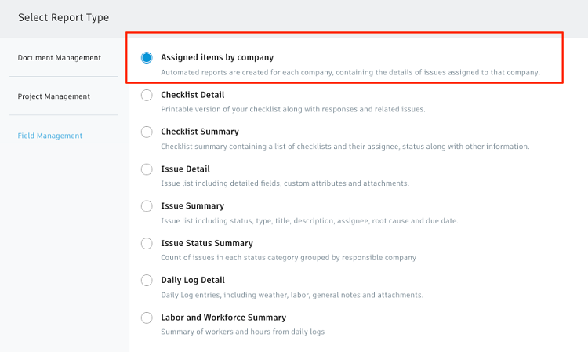Click the Issue Status Summary title
Screen dimensions: 588x352
pyautogui.click(x=207, y=243)
